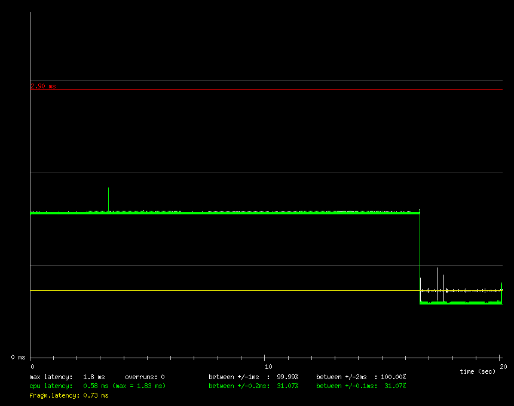514x406 pixels.
Task: Click the yellow fragm.latency 0.73 ms text
Action: [69, 395]
